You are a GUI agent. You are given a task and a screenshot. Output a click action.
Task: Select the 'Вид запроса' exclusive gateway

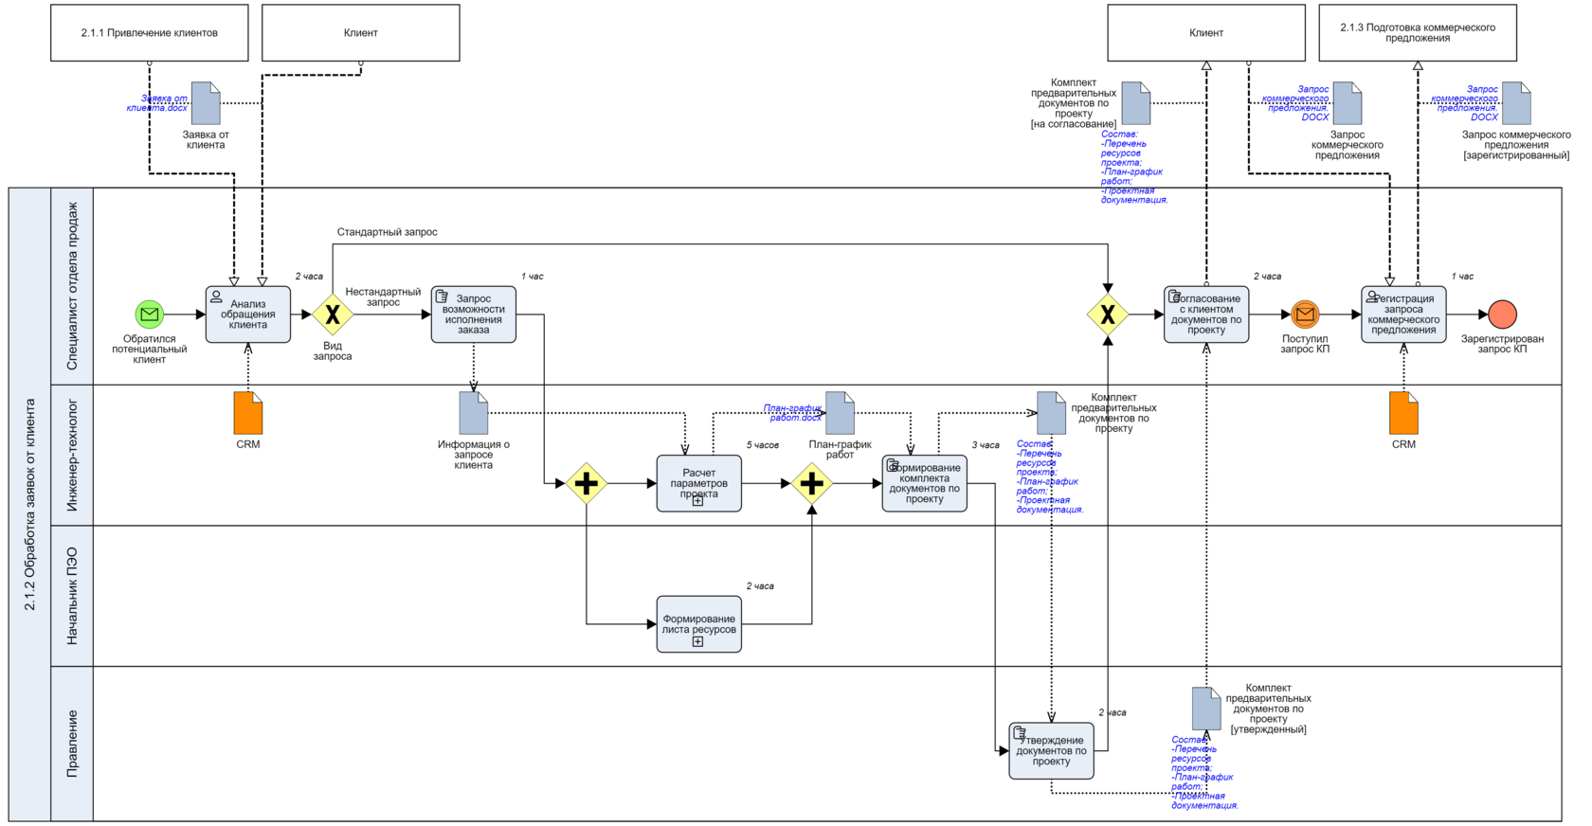point(333,314)
